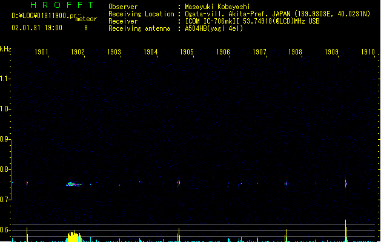Viewport: 381px width, 242px height.
Task: Click the Receiving antenna label
Action: pyautogui.click(x=139, y=28)
